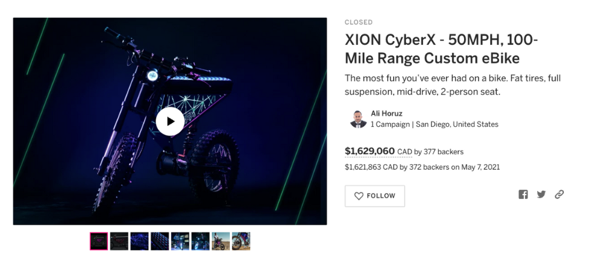The image size is (605, 264).
Task: Play the XION CyberX campaign video
Action: pos(170,121)
